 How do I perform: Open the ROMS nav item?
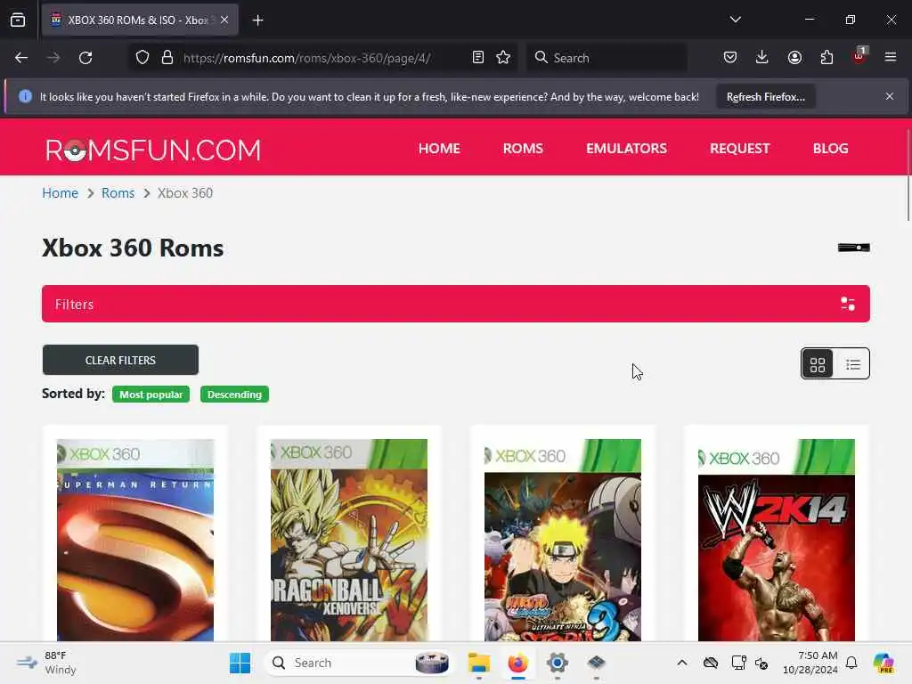pyautogui.click(x=523, y=149)
